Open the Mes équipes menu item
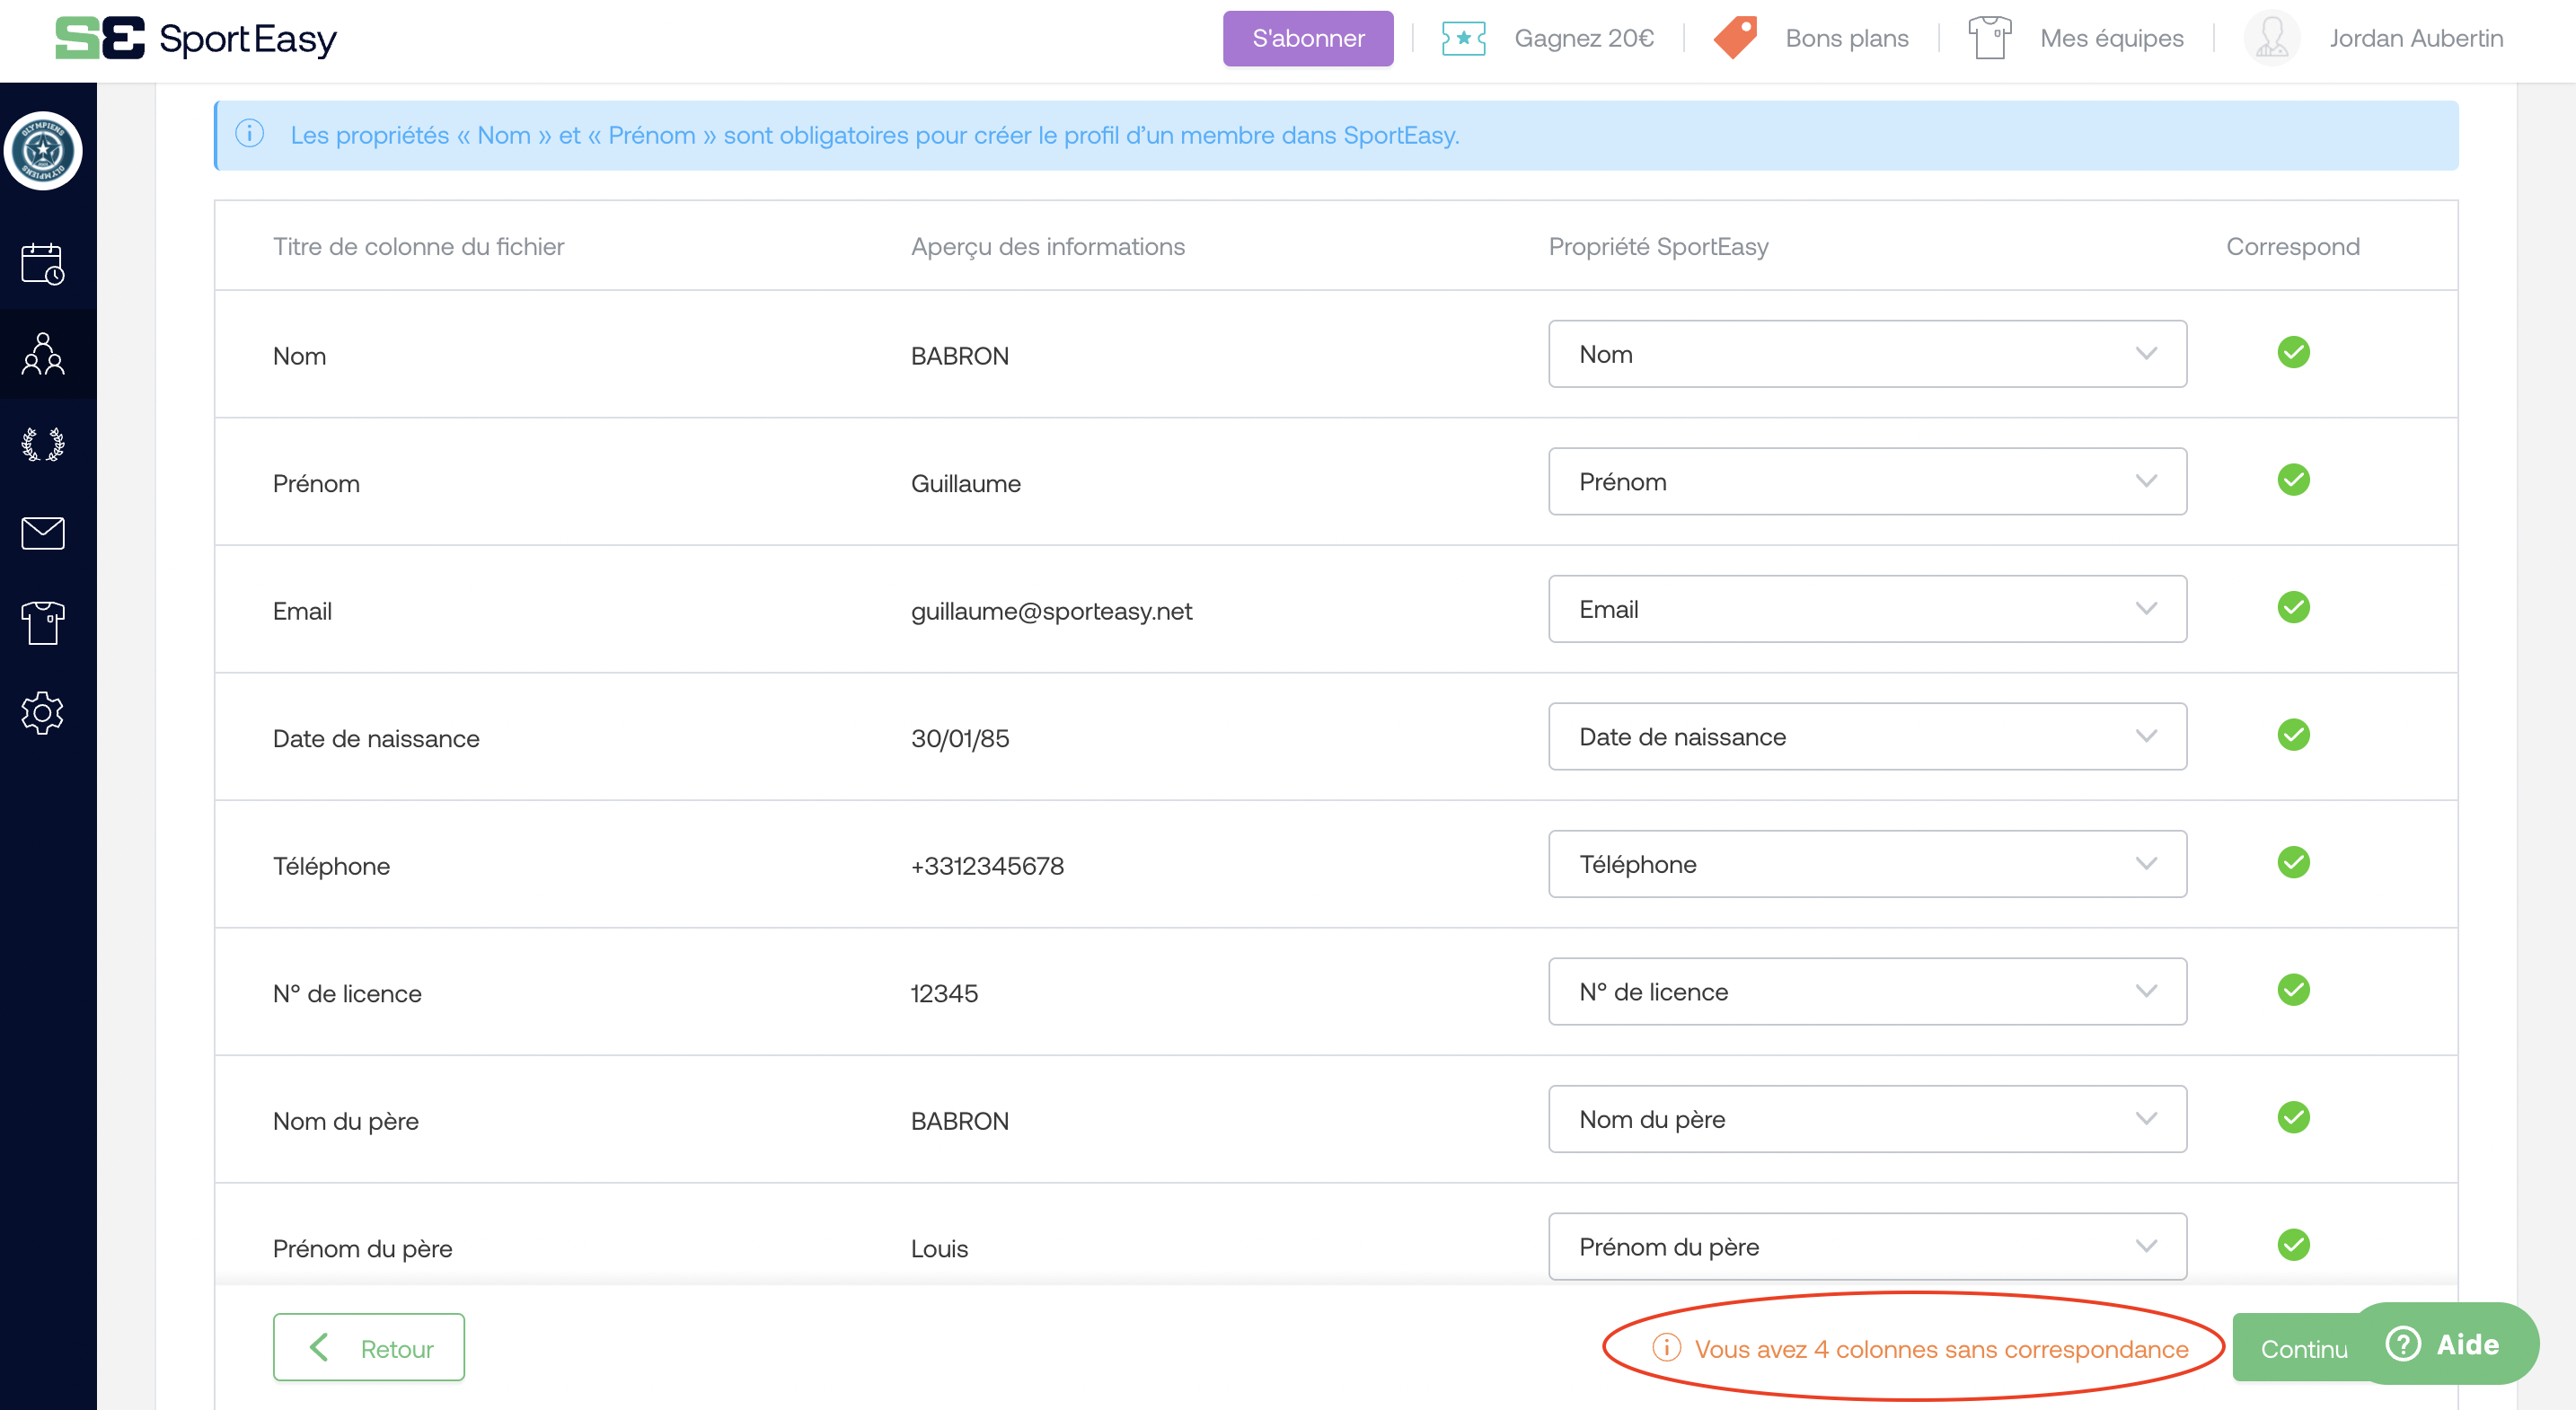 [x=2111, y=38]
